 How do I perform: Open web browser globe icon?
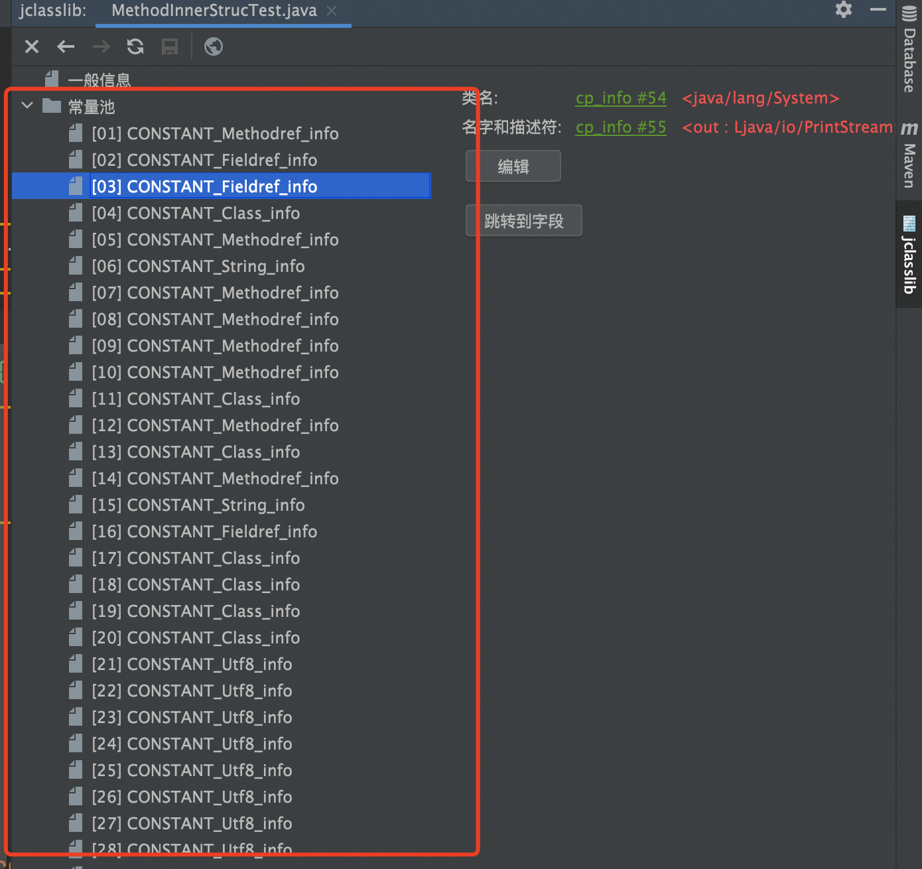pos(214,46)
